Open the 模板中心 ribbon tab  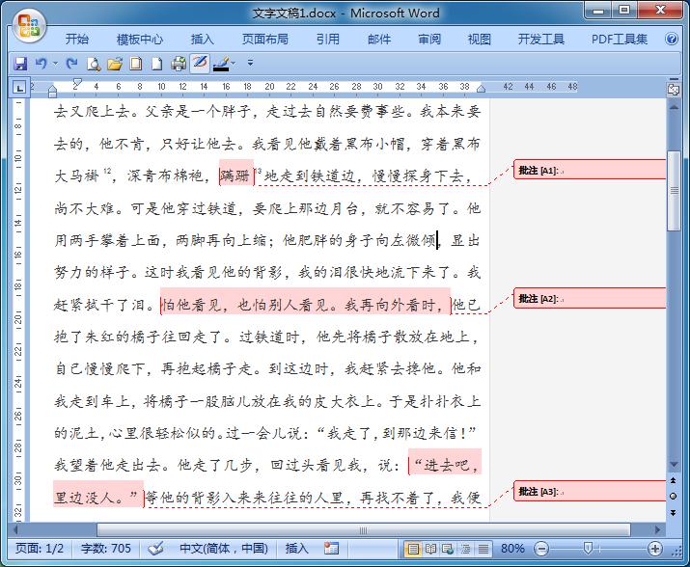coord(140,40)
